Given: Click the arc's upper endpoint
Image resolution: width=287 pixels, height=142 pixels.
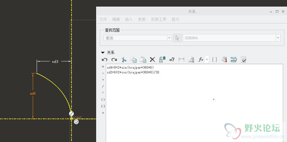Looking at the screenshot, I should [x=37, y=73].
